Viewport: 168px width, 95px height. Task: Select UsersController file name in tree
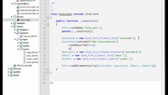pyautogui.click(x=29, y=13)
